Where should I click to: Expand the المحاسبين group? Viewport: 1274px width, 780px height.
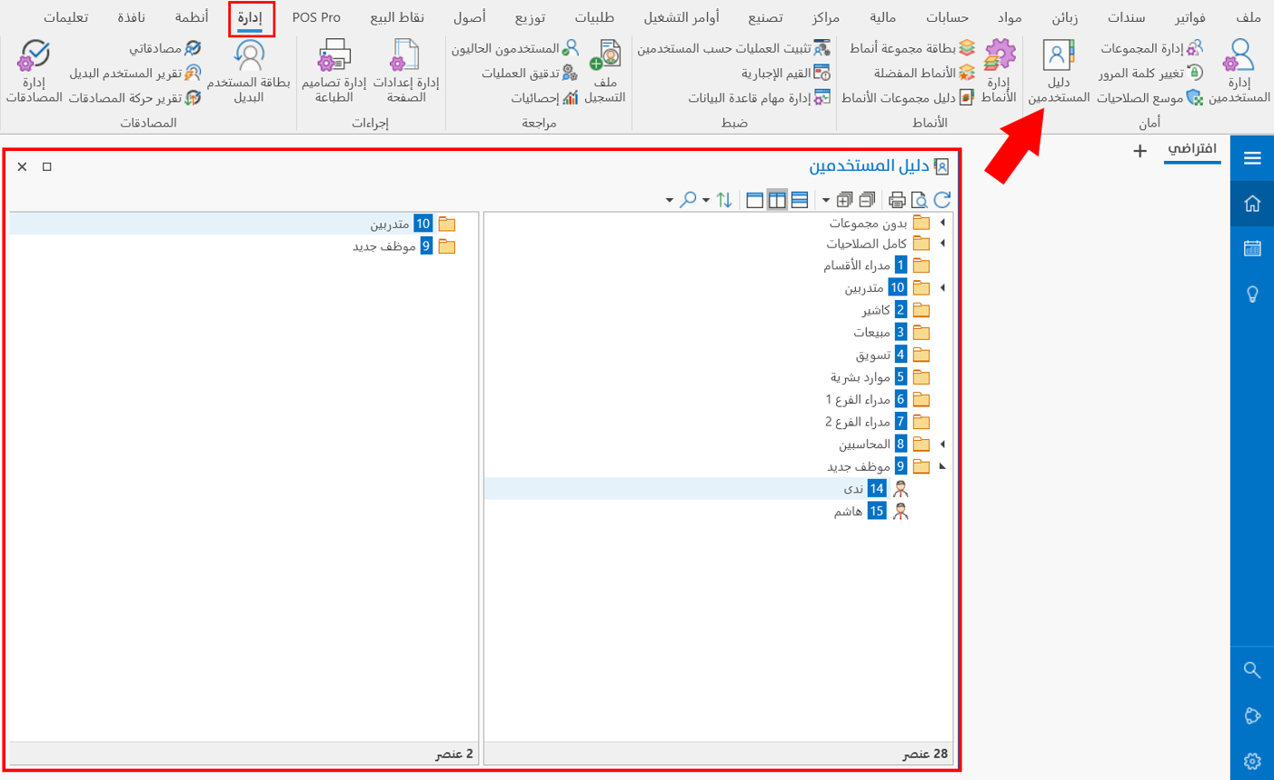point(943,444)
